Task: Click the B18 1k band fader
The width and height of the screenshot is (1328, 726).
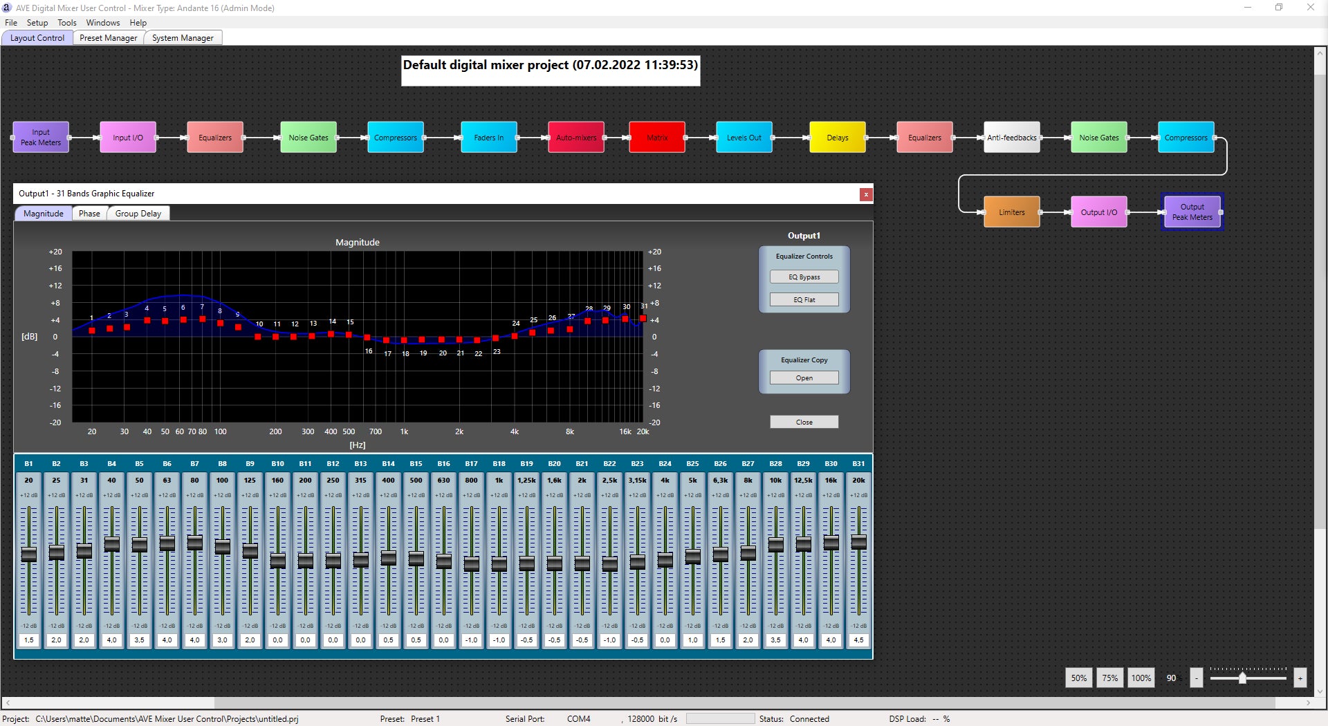Action: [x=499, y=564]
